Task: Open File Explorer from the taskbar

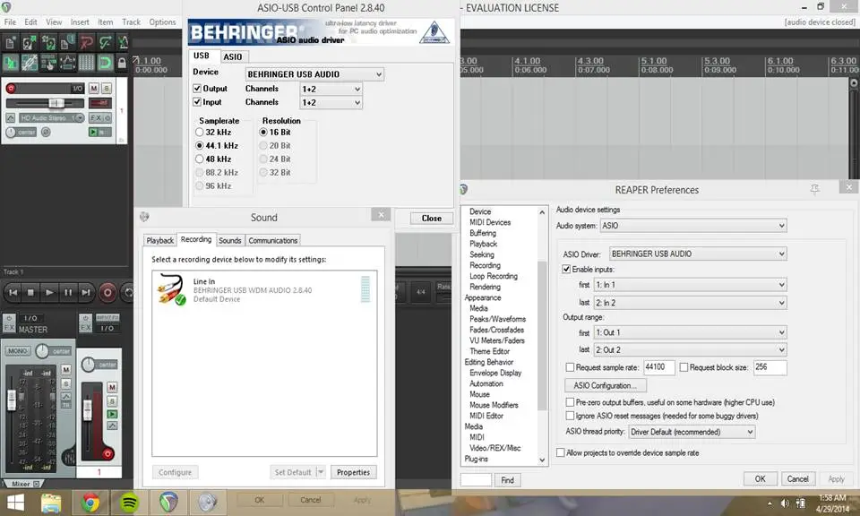Action: 51,503
